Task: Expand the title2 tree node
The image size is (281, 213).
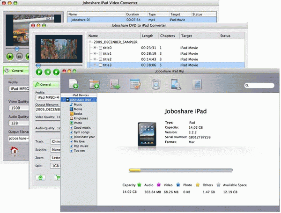Action: pos(95,59)
